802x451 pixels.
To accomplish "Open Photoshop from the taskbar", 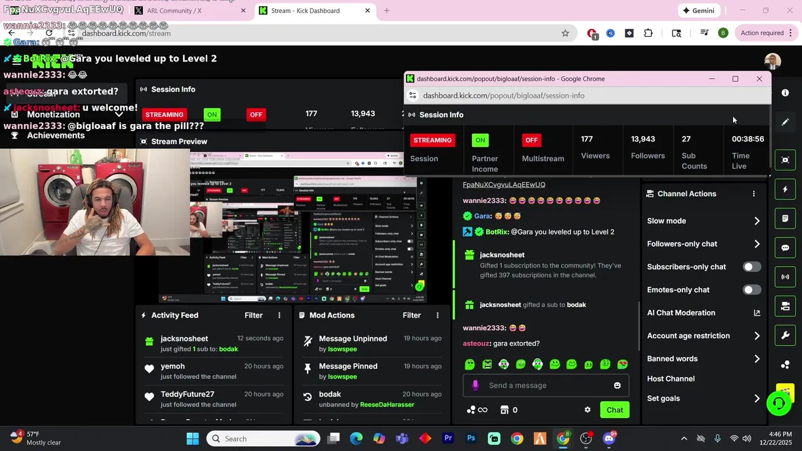I will pyautogui.click(x=471, y=438).
